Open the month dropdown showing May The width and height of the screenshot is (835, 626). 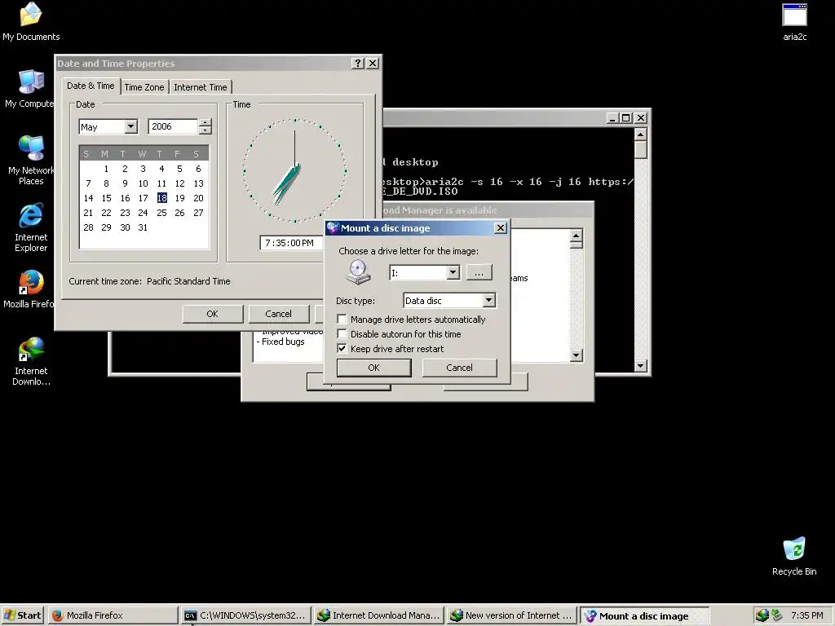coord(131,126)
